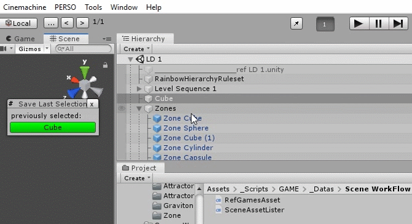Toggle the Zones visibility eye
The width and height of the screenshot is (412, 224).
[x=121, y=108]
